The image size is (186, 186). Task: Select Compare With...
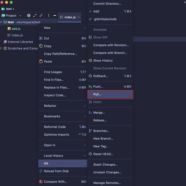pos(63,182)
